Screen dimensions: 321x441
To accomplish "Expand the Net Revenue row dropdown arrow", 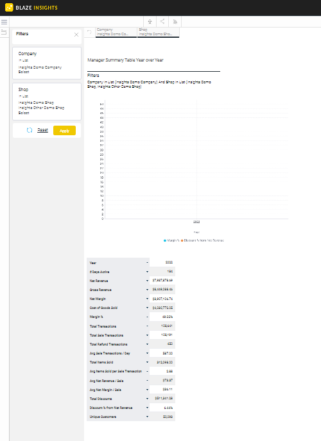I will coord(147,281).
